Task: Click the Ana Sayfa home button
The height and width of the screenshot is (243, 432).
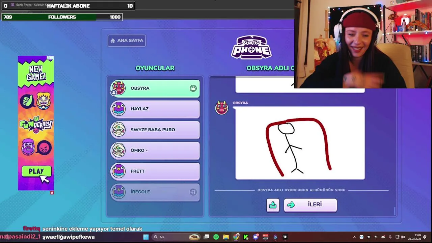Action: 127,40
